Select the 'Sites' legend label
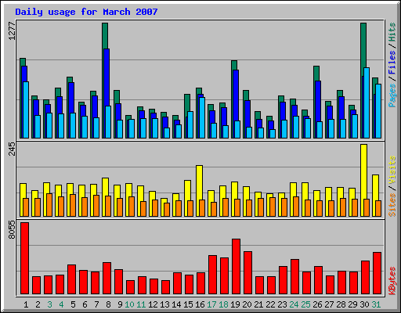401x313 pixels. point(392,205)
